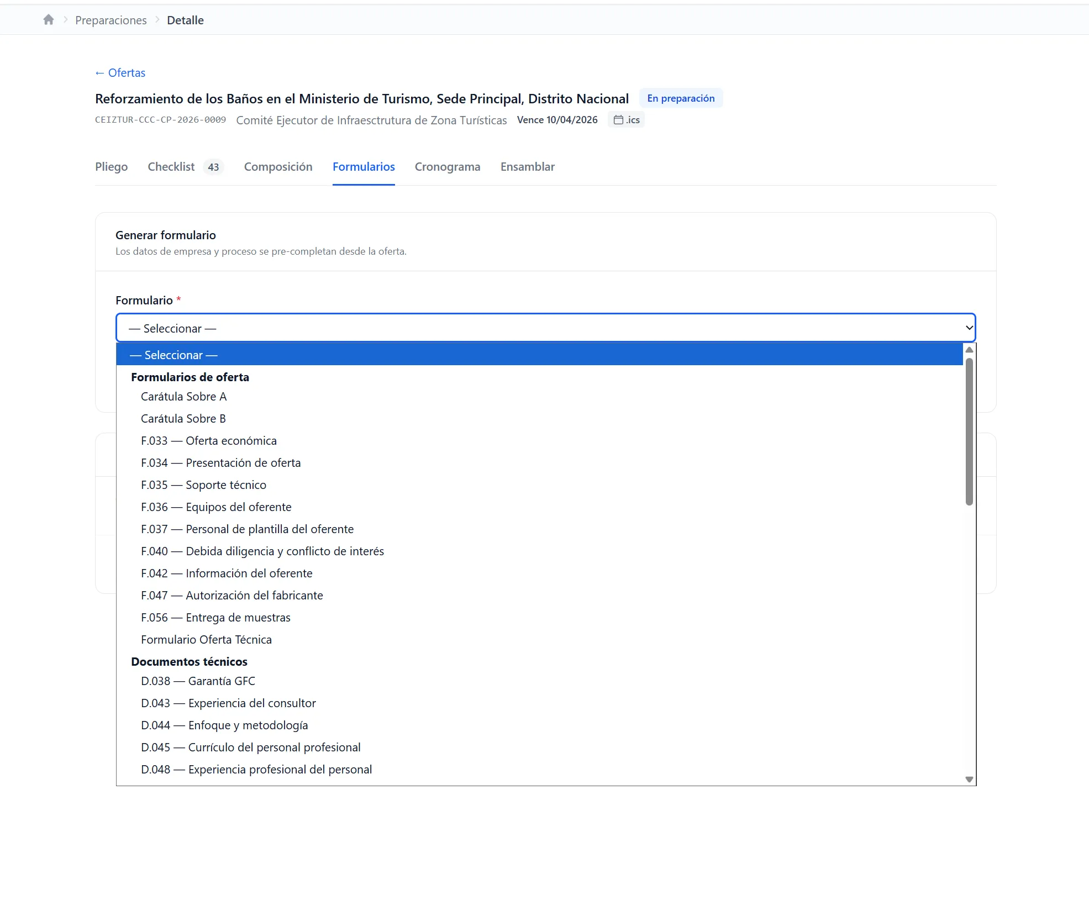Pick D.048 — Experiencia profesional del personal
Viewport: 1089px width, 916px height.
point(539,770)
